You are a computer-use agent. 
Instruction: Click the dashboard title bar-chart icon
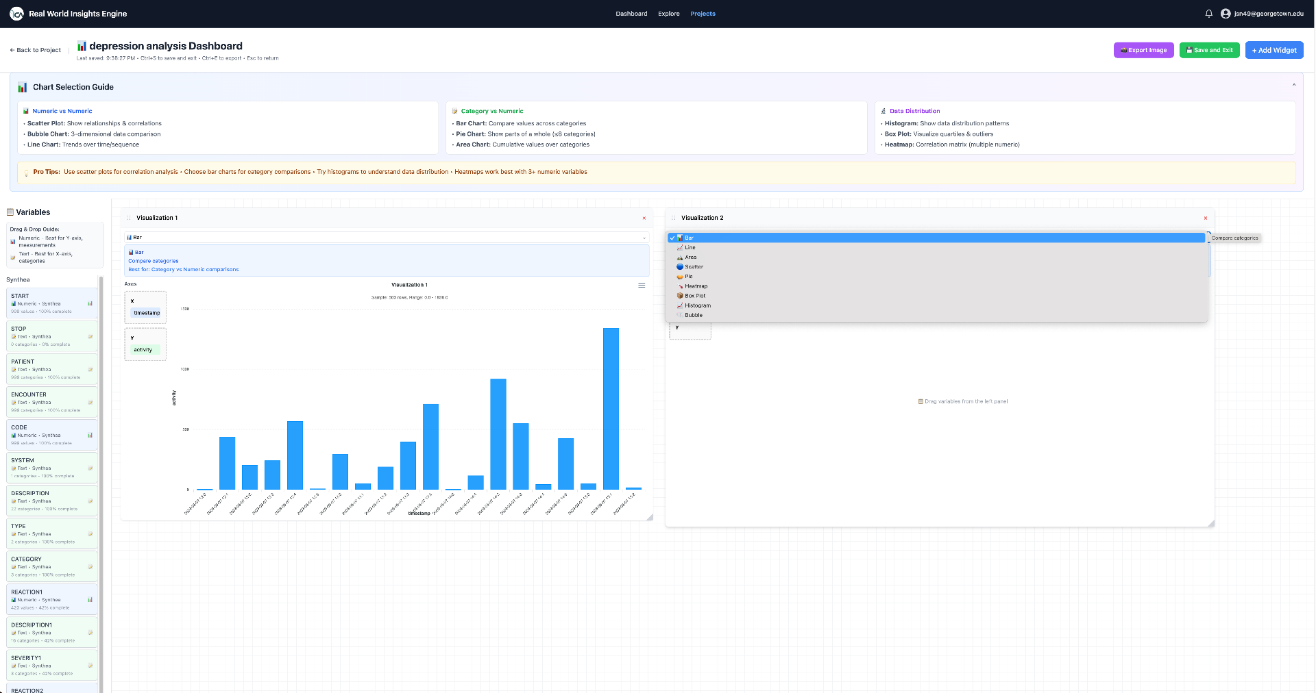82,46
